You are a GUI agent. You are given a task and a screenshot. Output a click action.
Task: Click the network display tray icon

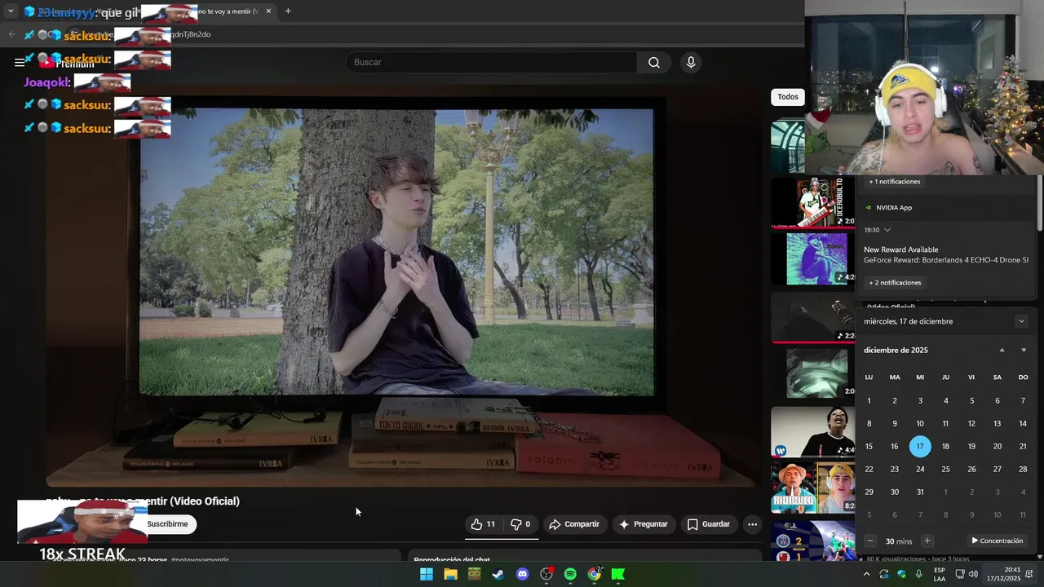(959, 574)
